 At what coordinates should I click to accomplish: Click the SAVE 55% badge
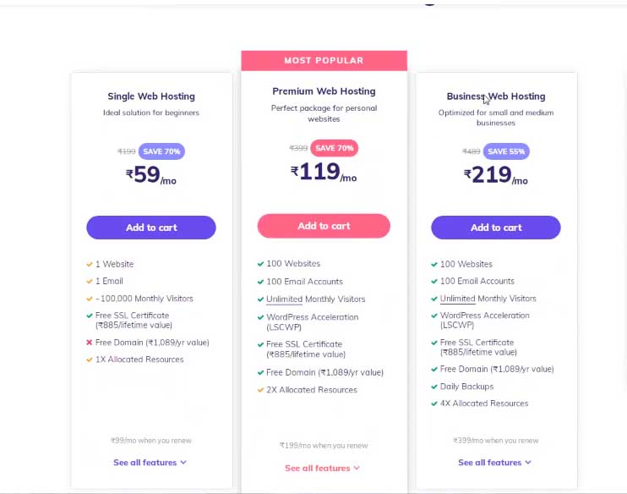click(506, 151)
